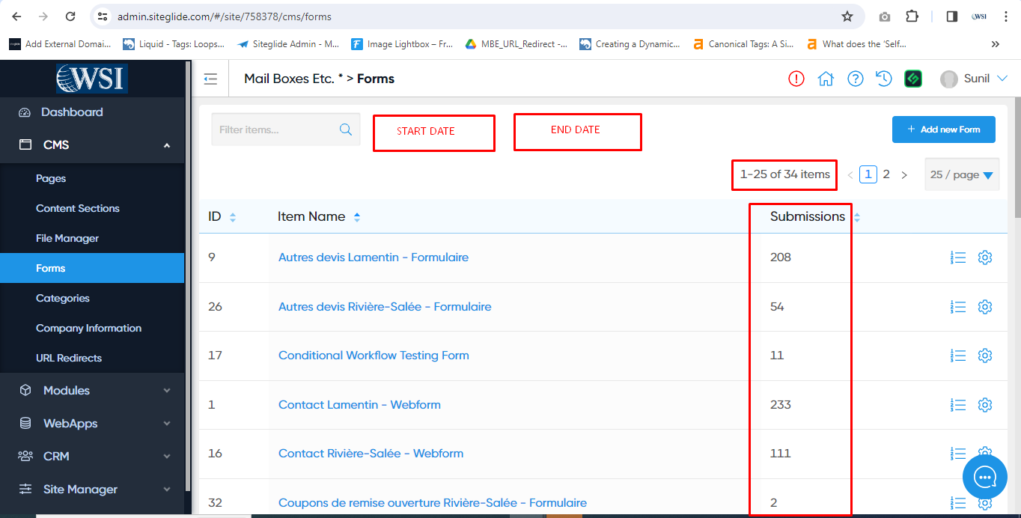Open the 25 / page dropdown
The width and height of the screenshot is (1021, 518).
point(962,174)
